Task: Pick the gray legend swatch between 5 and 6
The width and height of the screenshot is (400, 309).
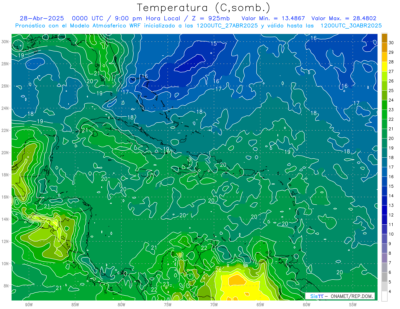Action: [384, 277]
